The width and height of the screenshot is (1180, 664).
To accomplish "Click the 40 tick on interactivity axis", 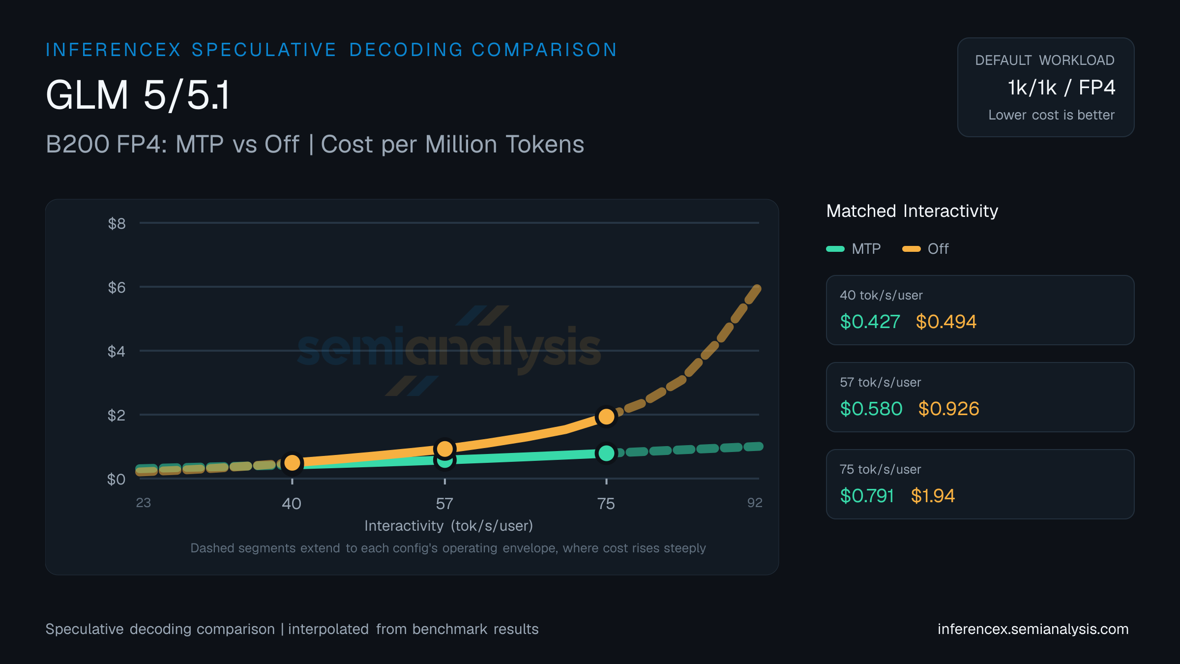I will (292, 504).
